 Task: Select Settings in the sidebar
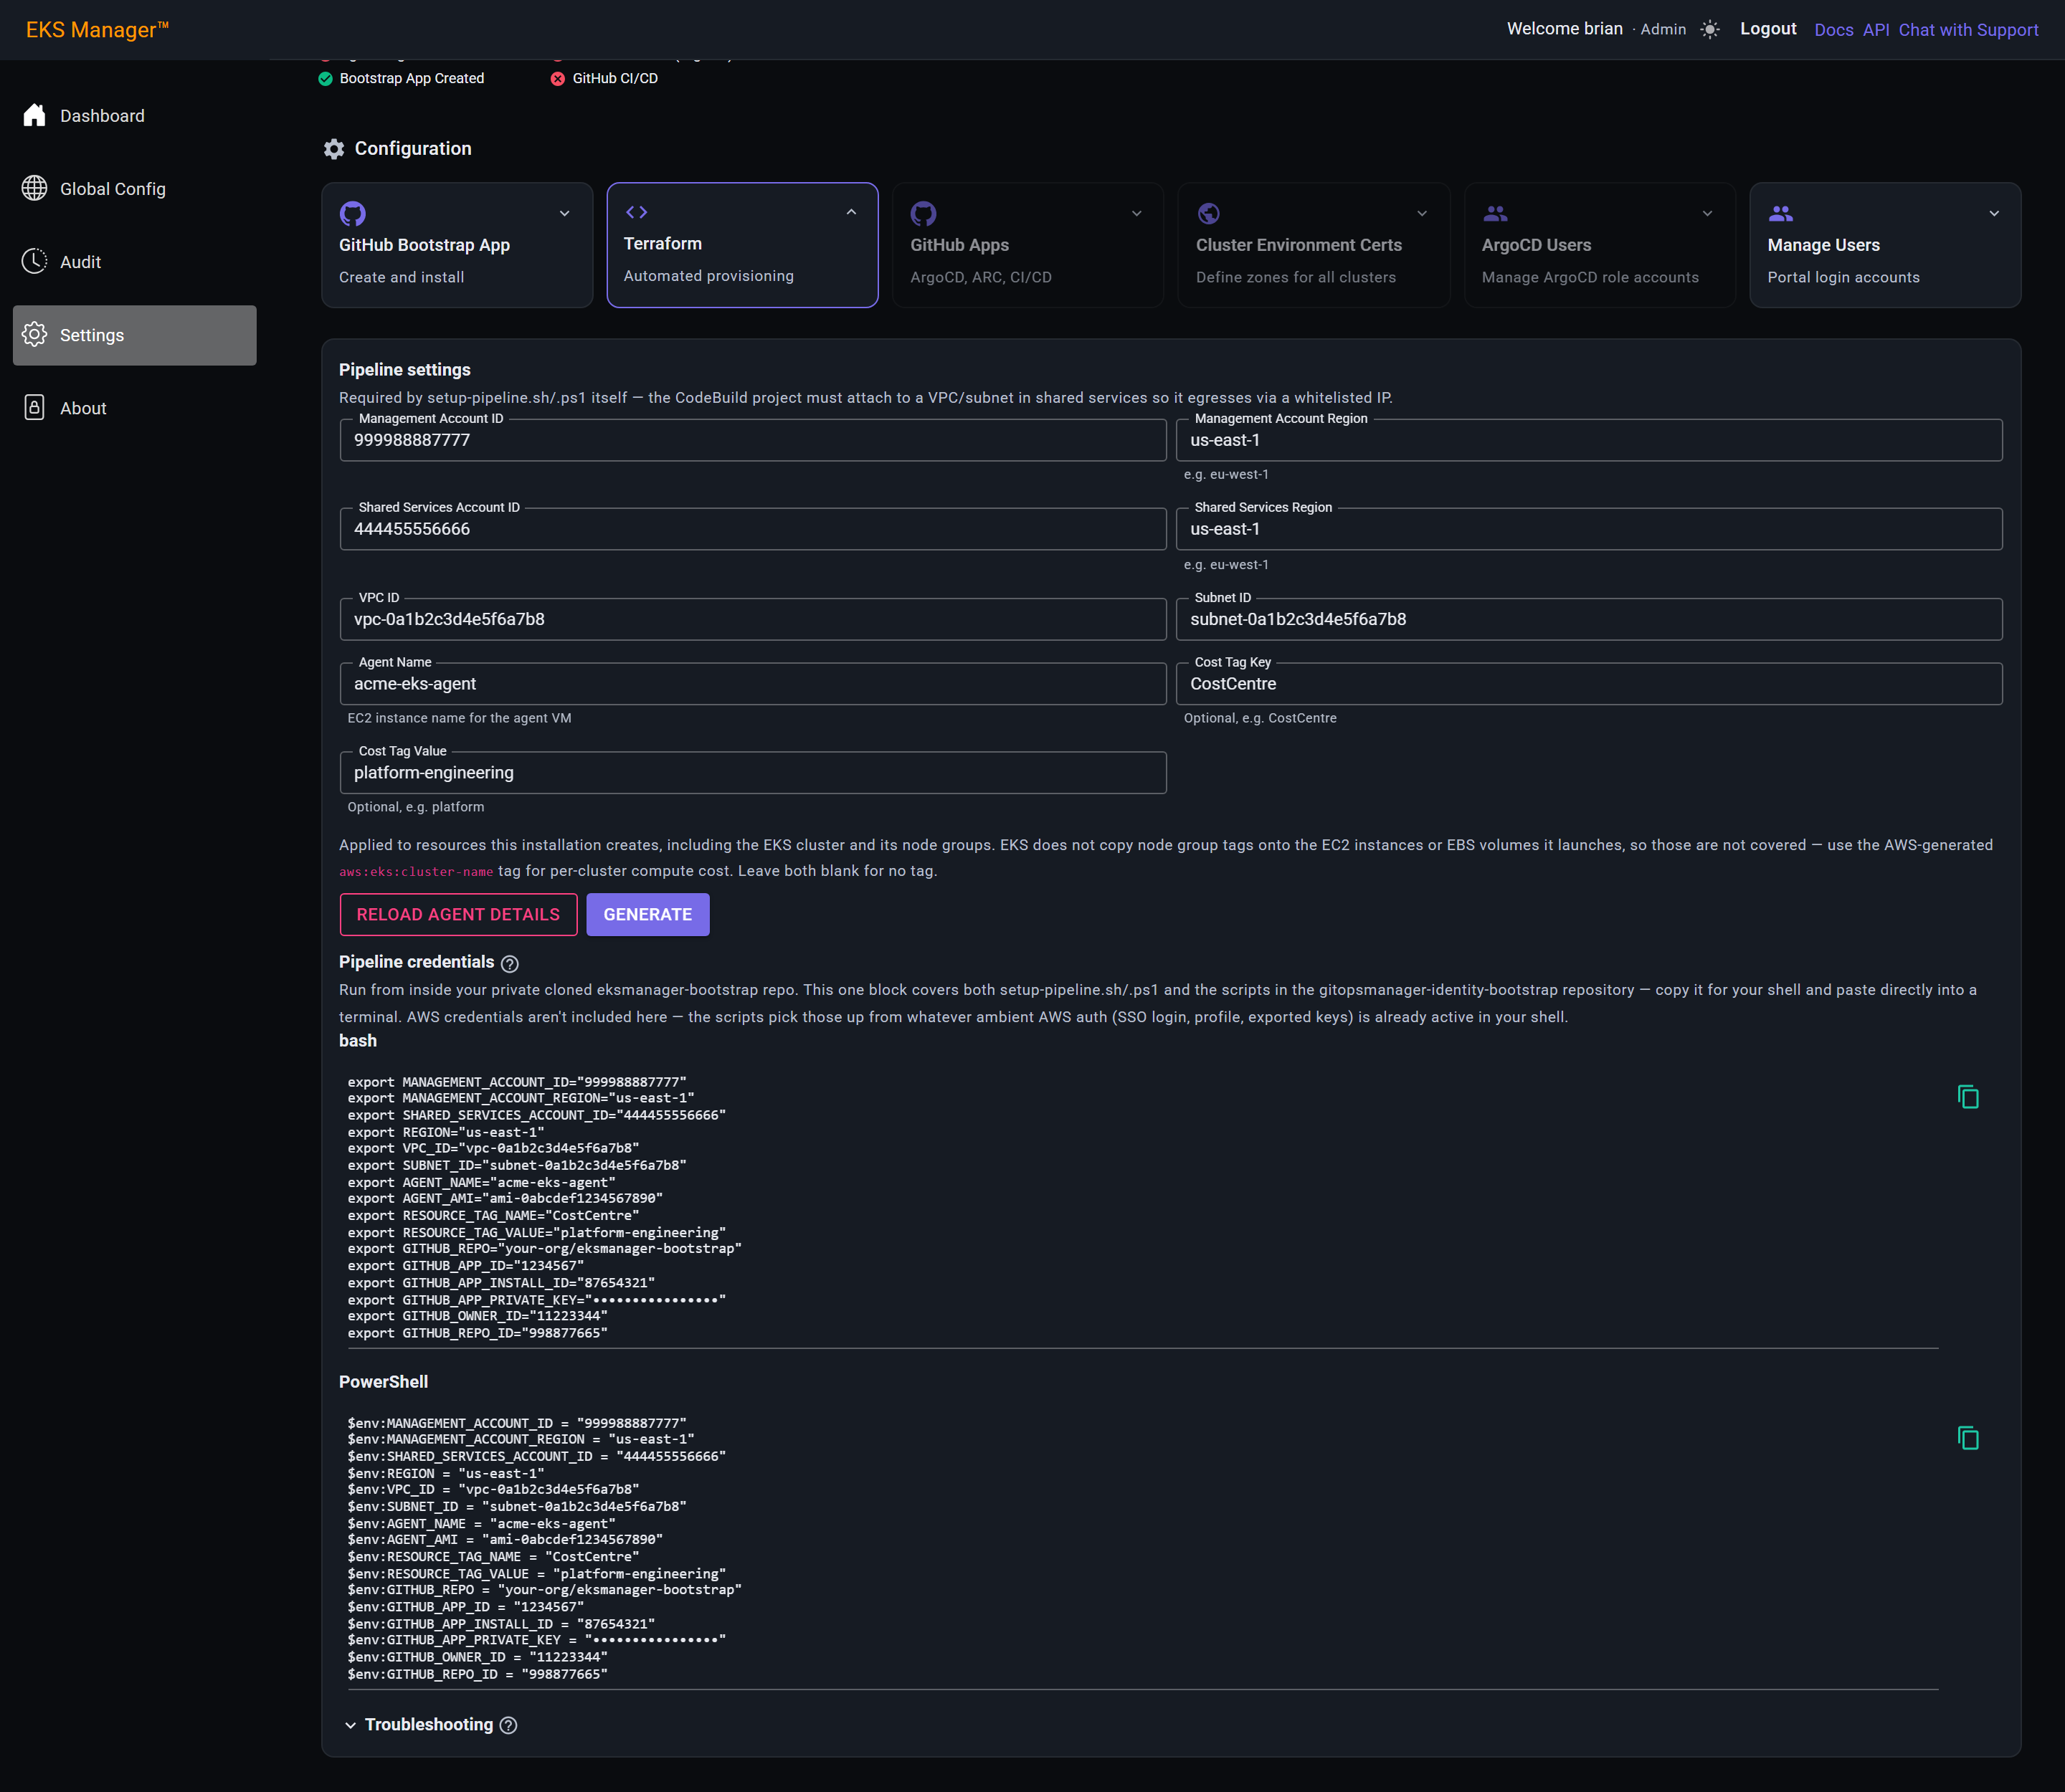[134, 335]
